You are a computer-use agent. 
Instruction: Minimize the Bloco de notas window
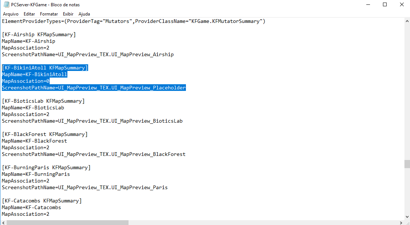tap(368, 5)
